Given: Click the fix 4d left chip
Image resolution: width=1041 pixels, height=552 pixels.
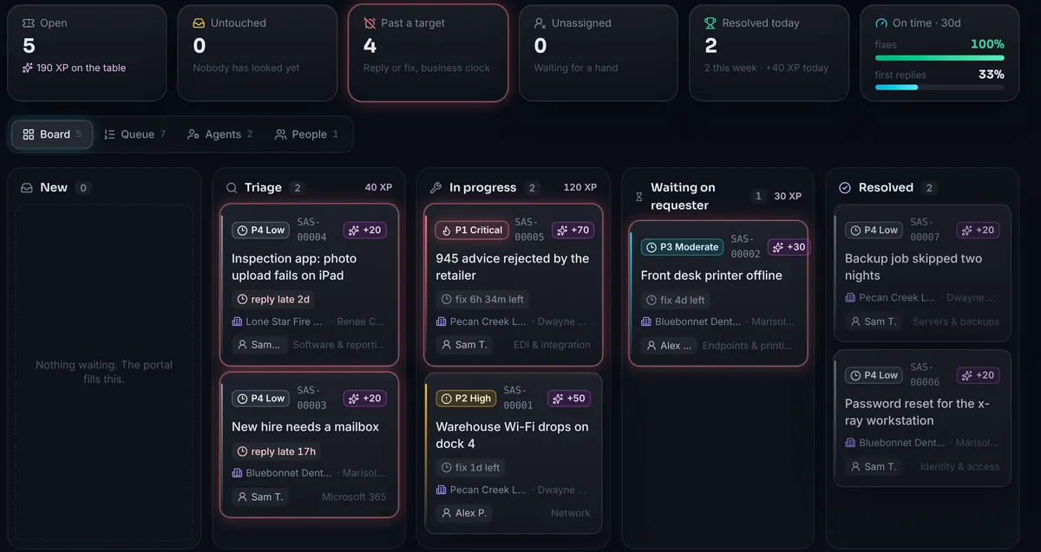Looking at the screenshot, I should coord(676,300).
